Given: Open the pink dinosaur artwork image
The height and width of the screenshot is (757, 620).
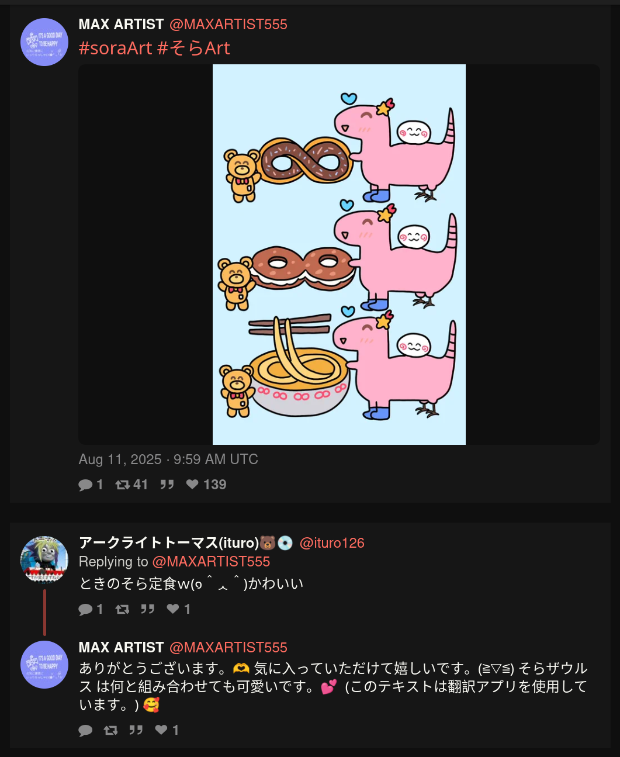Looking at the screenshot, I should [x=339, y=254].
